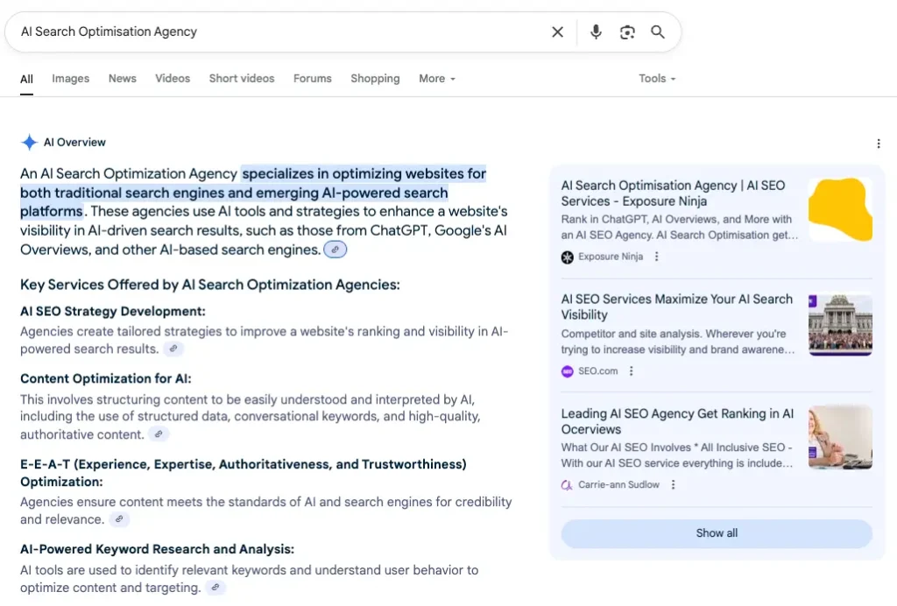The height and width of the screenshot is (606, 897).
Task: Open three-dot menu next to Carrie-ann Sudlow
Action: pos(673,485)
